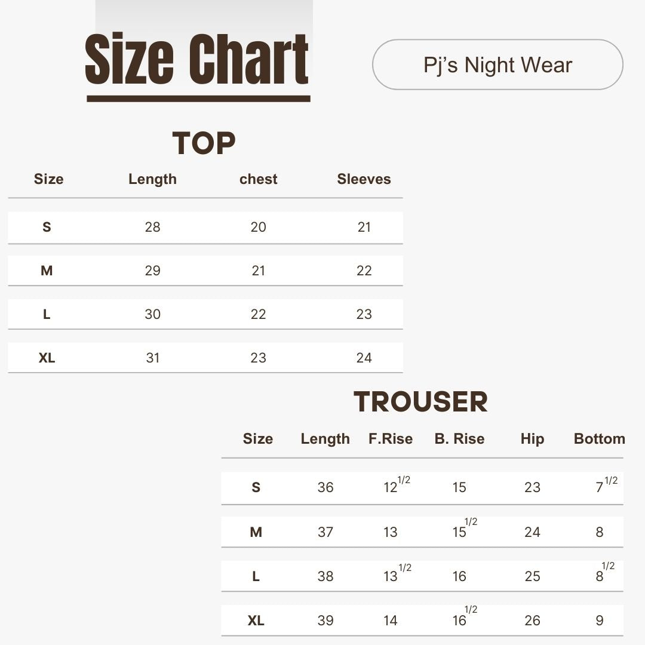
Task: Select the L size label in TROUSER table
Action: 256,576
